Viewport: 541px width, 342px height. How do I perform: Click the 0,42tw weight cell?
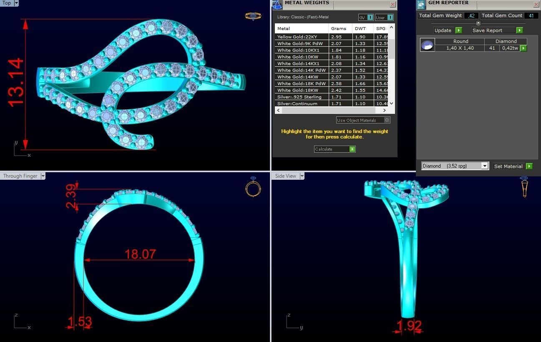[x=510, y=48]
